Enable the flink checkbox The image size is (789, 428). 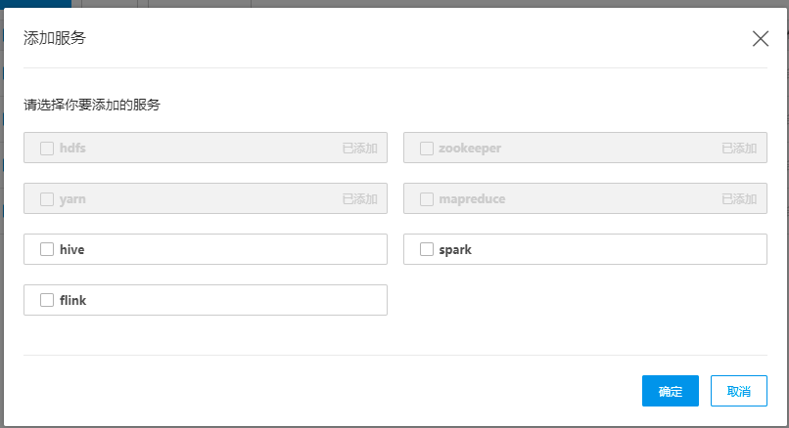point(47,300)
